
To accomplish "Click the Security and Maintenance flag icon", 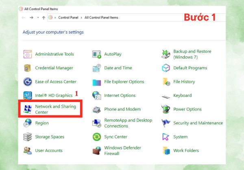I will click(x=166, y=123).
